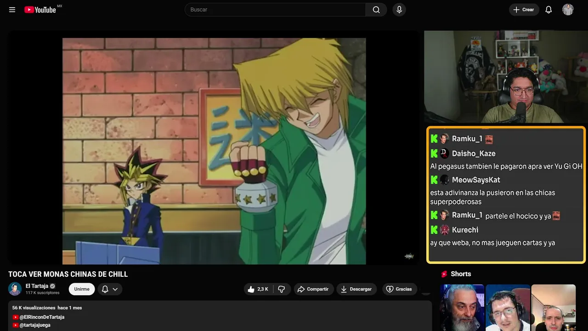Image resolution: width=588 pixels, height=331 pixels.
Task: Open El Tartaja channel avatar
Action: point(15,289)
